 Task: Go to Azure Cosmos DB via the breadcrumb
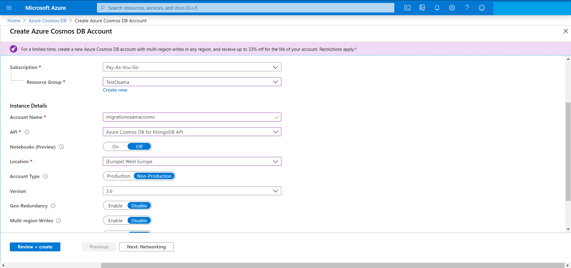pos(47,21)
